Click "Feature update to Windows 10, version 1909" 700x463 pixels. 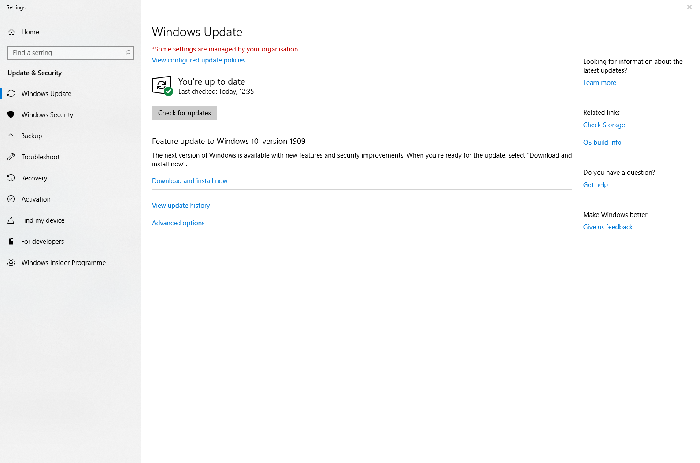point(229,141)
